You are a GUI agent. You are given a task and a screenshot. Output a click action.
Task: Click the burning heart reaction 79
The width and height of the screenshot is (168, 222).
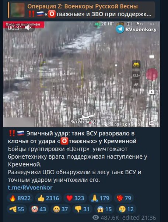(x=124, y=198)
